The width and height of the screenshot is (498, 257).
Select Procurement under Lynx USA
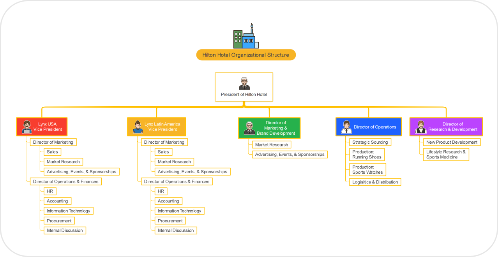click(59, 221)
